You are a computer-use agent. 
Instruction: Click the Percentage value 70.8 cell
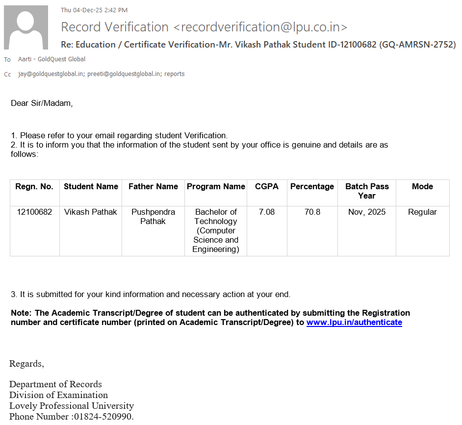312,212
